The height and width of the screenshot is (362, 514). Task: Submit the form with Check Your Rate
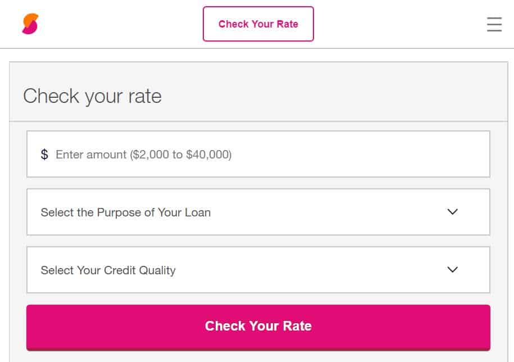point(258,326)
